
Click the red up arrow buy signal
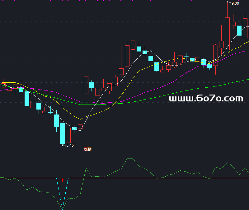tap(63, 180)
